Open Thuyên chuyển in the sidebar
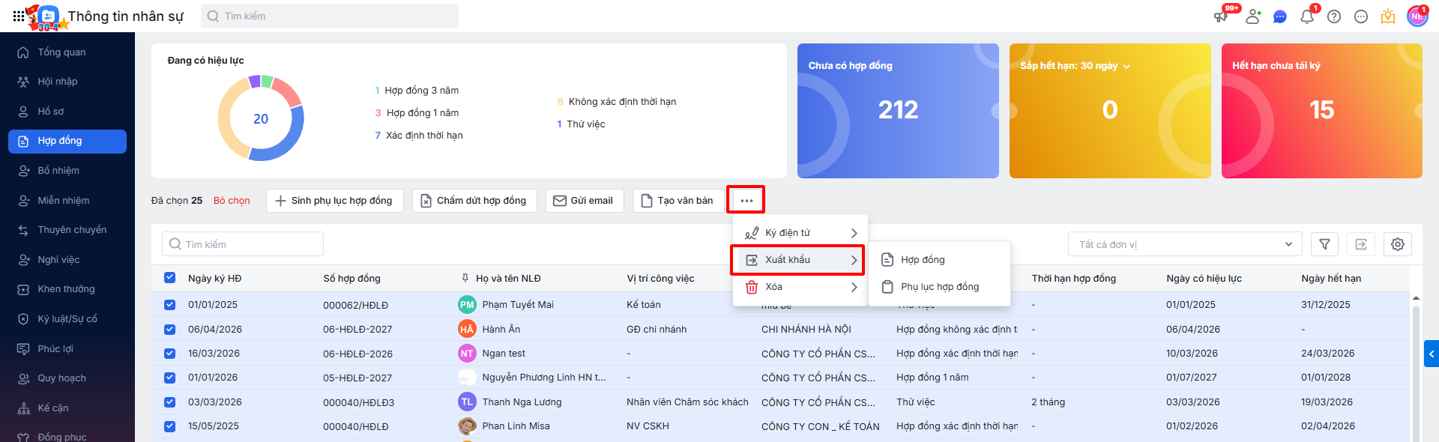This screenshot has height=442, width=1439. click(67, 230)
